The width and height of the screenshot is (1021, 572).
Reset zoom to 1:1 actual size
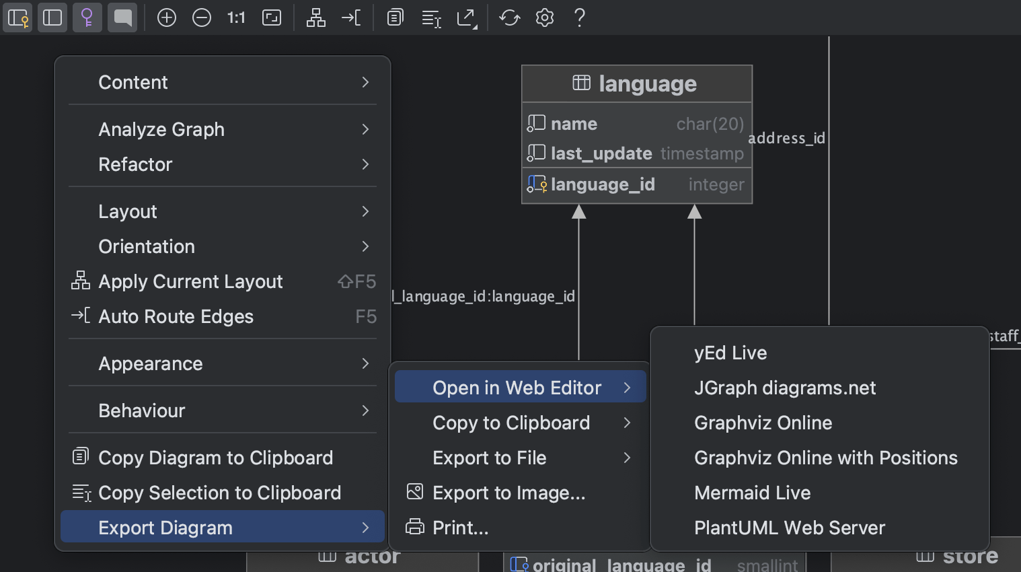click(x=236, y=17)
